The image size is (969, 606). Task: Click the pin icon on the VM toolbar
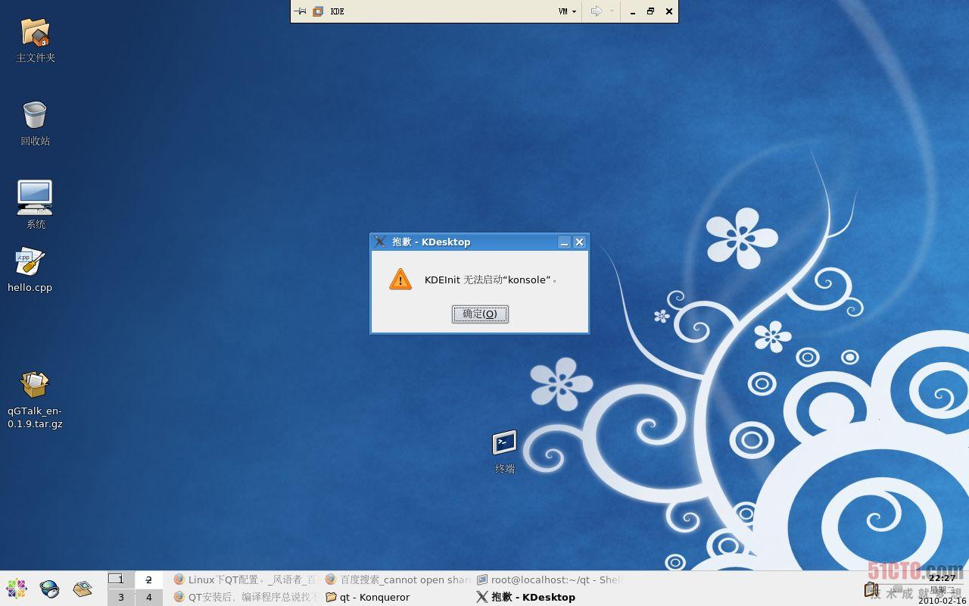[301, 11]
